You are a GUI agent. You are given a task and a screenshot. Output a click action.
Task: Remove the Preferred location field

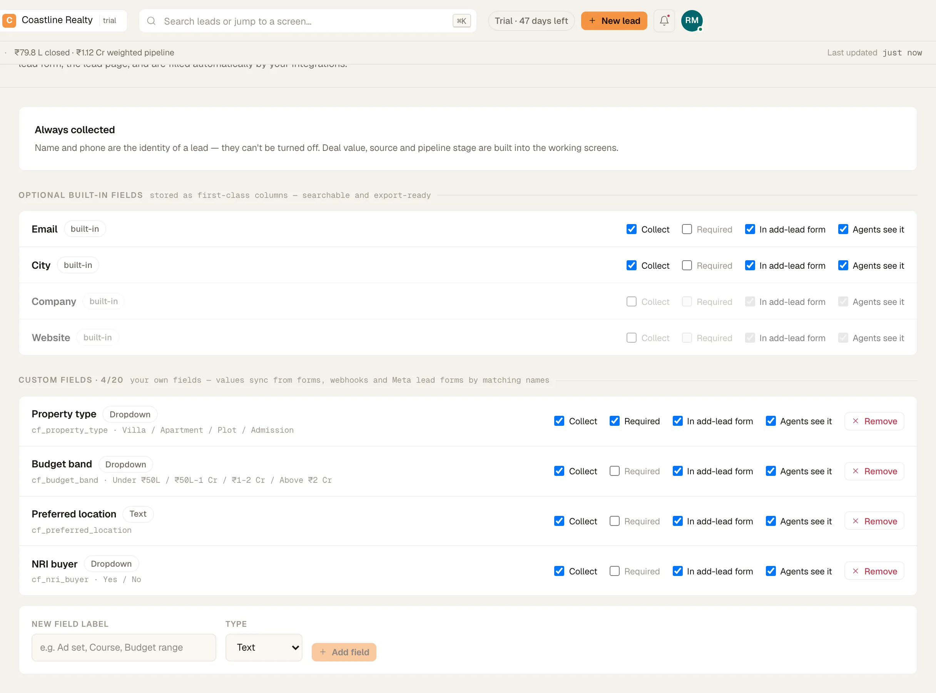874,521
